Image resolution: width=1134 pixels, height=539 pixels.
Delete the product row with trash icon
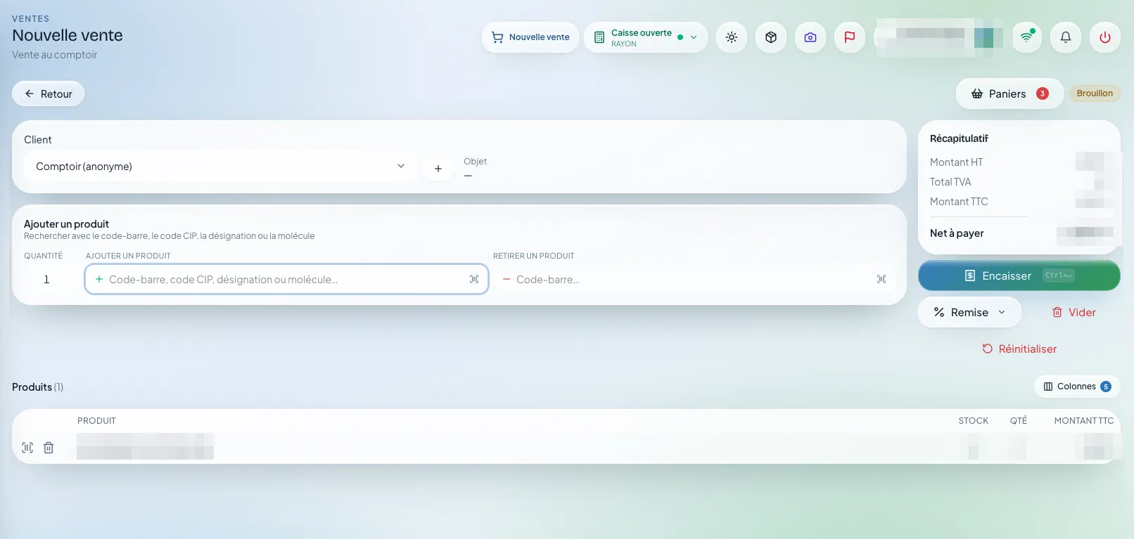click(x=49, y=448)
